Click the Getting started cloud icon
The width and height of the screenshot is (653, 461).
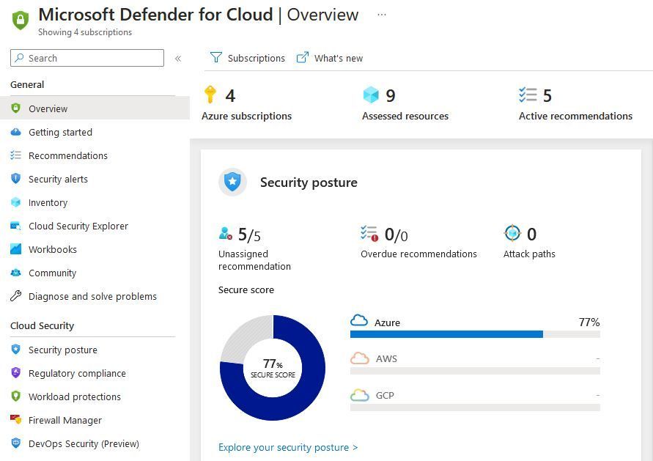pos(16,132)
